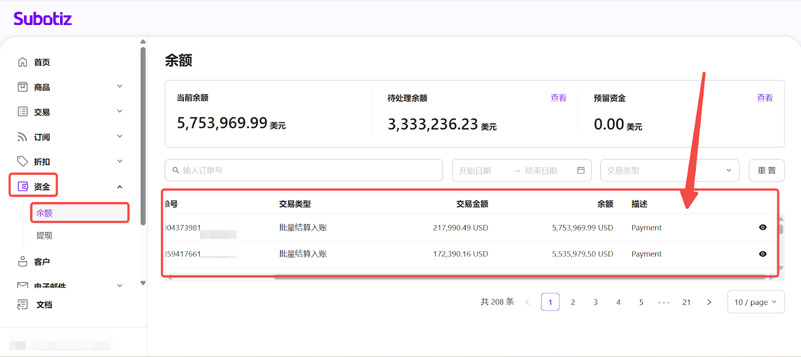The width and height of the screenshot is (801, 357).
Task: Open the 交易类型 dropdown filter
Action: 669,170
